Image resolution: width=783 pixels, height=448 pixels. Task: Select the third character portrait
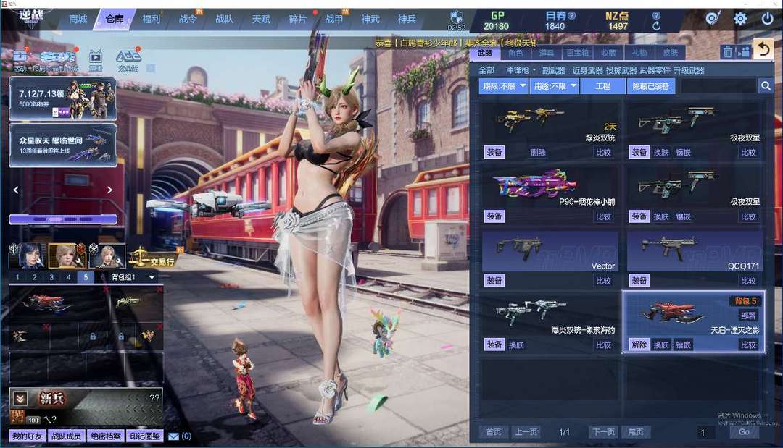tap(107, 255)
